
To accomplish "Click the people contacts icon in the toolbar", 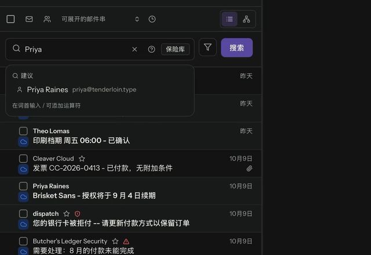I will (x=47, y=19).
